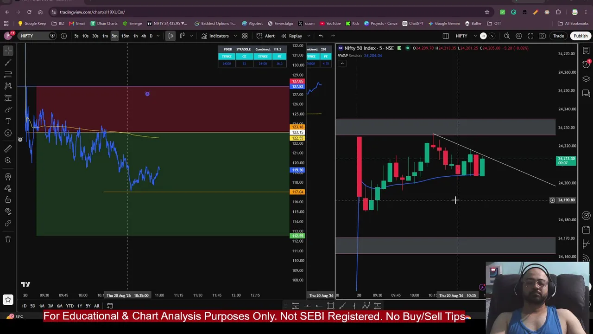Screen dimensions: 593x334
Task: Switch chart to 1m interval
Action: [x=105, y=36]
